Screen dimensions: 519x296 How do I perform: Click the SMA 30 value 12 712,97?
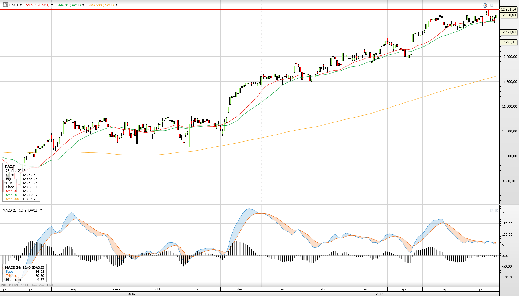point(30,195)
